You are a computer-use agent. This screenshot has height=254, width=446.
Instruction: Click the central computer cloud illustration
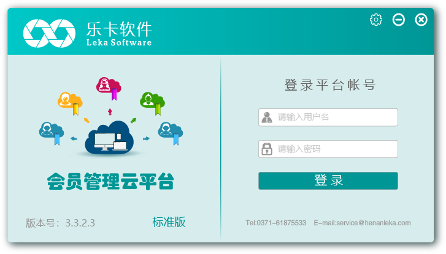point(109,138)
